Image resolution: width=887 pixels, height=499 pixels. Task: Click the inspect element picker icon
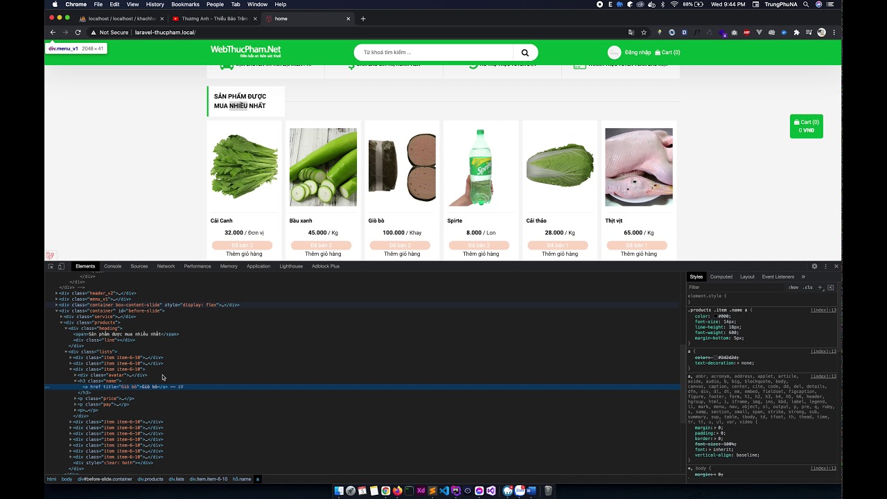coord(51,266)
